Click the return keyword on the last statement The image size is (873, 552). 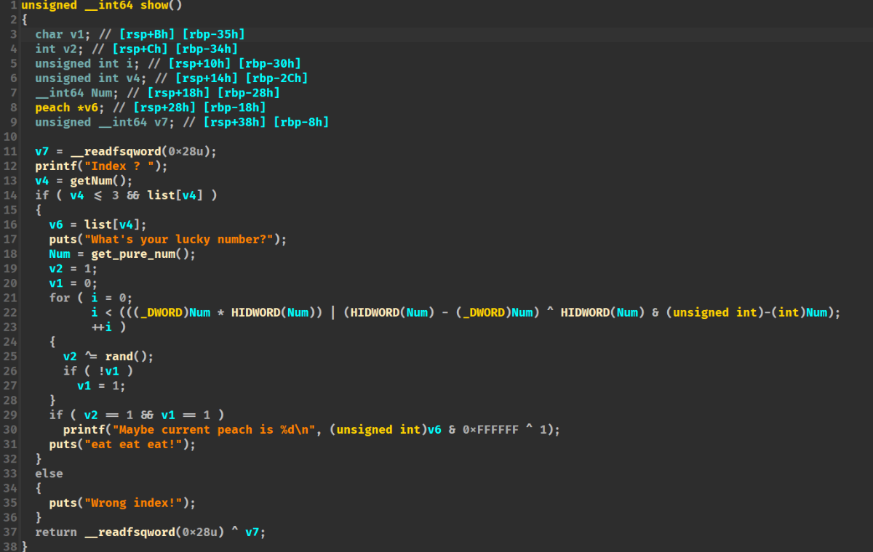[56, 532]
